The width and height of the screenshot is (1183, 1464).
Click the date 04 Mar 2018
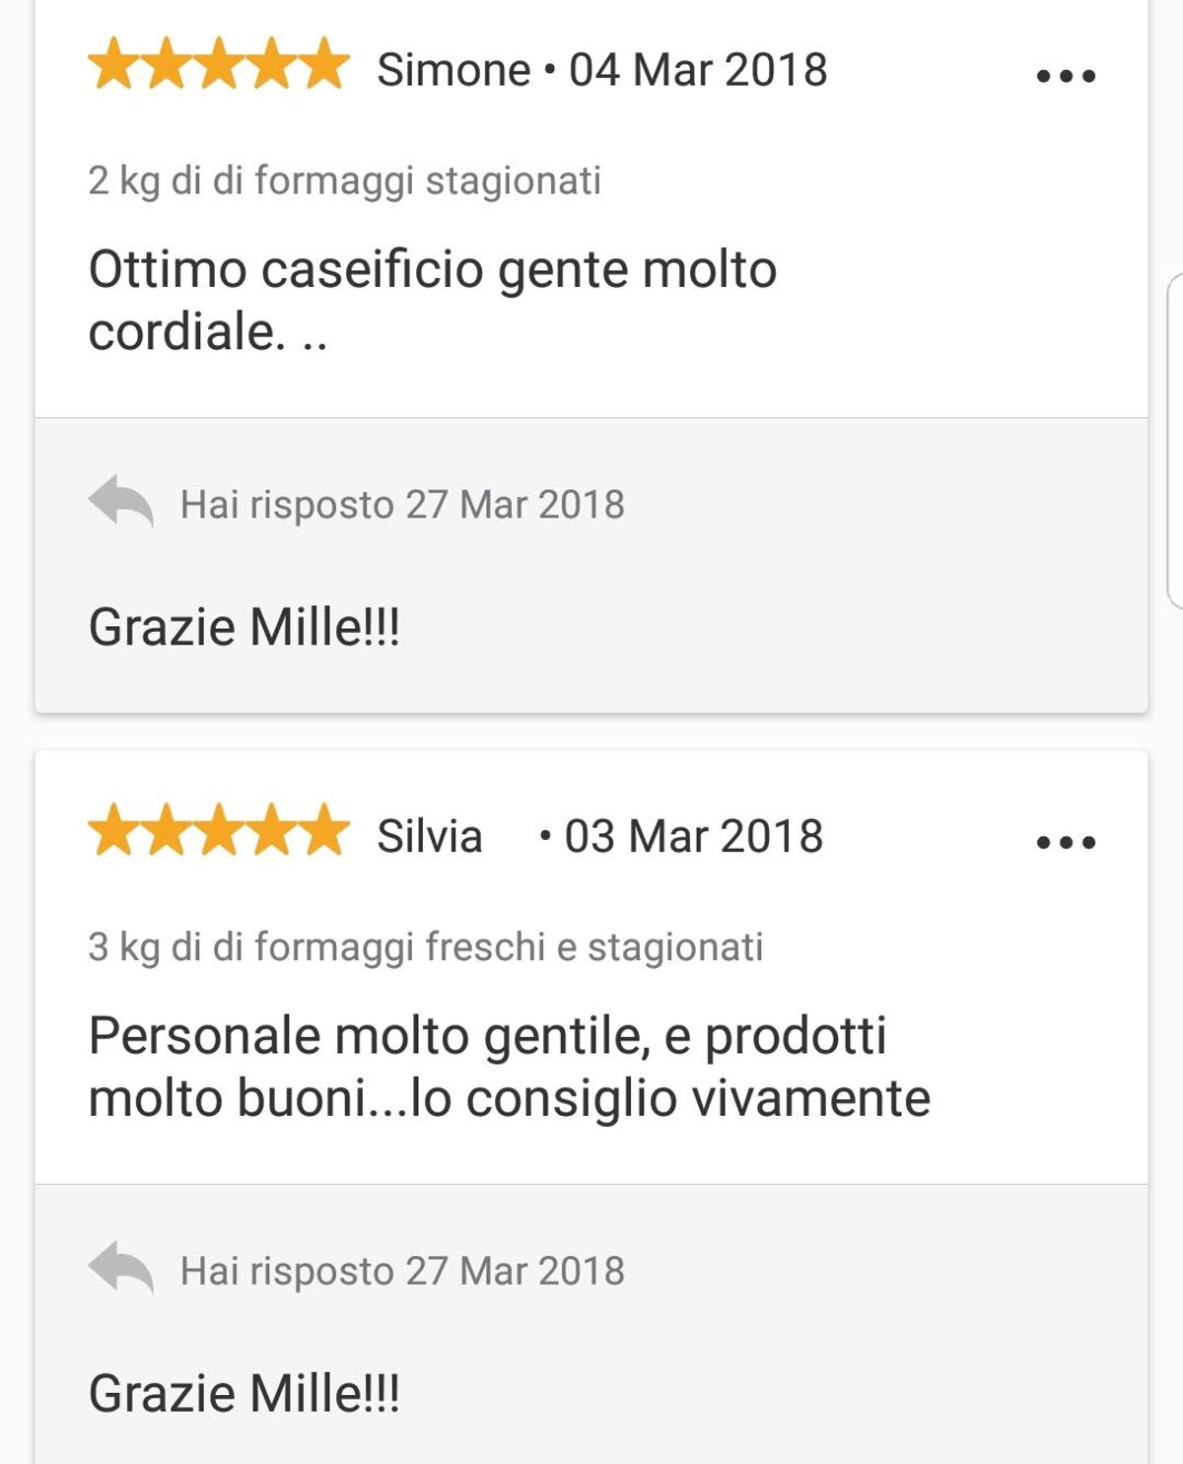(698, 70)
